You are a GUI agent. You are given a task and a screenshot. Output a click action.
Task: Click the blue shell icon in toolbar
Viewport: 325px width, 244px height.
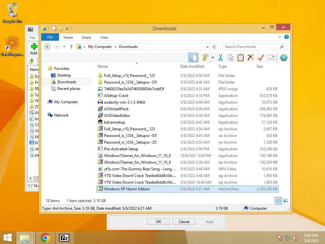coord(283,58)
